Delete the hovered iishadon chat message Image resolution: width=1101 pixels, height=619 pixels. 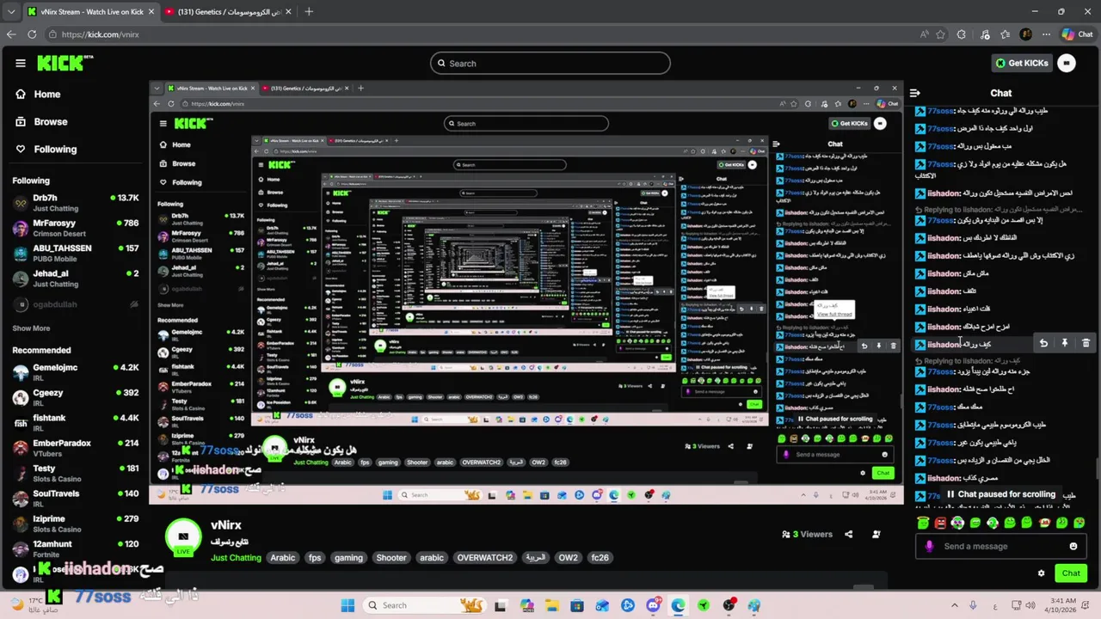pos(1086,343)
